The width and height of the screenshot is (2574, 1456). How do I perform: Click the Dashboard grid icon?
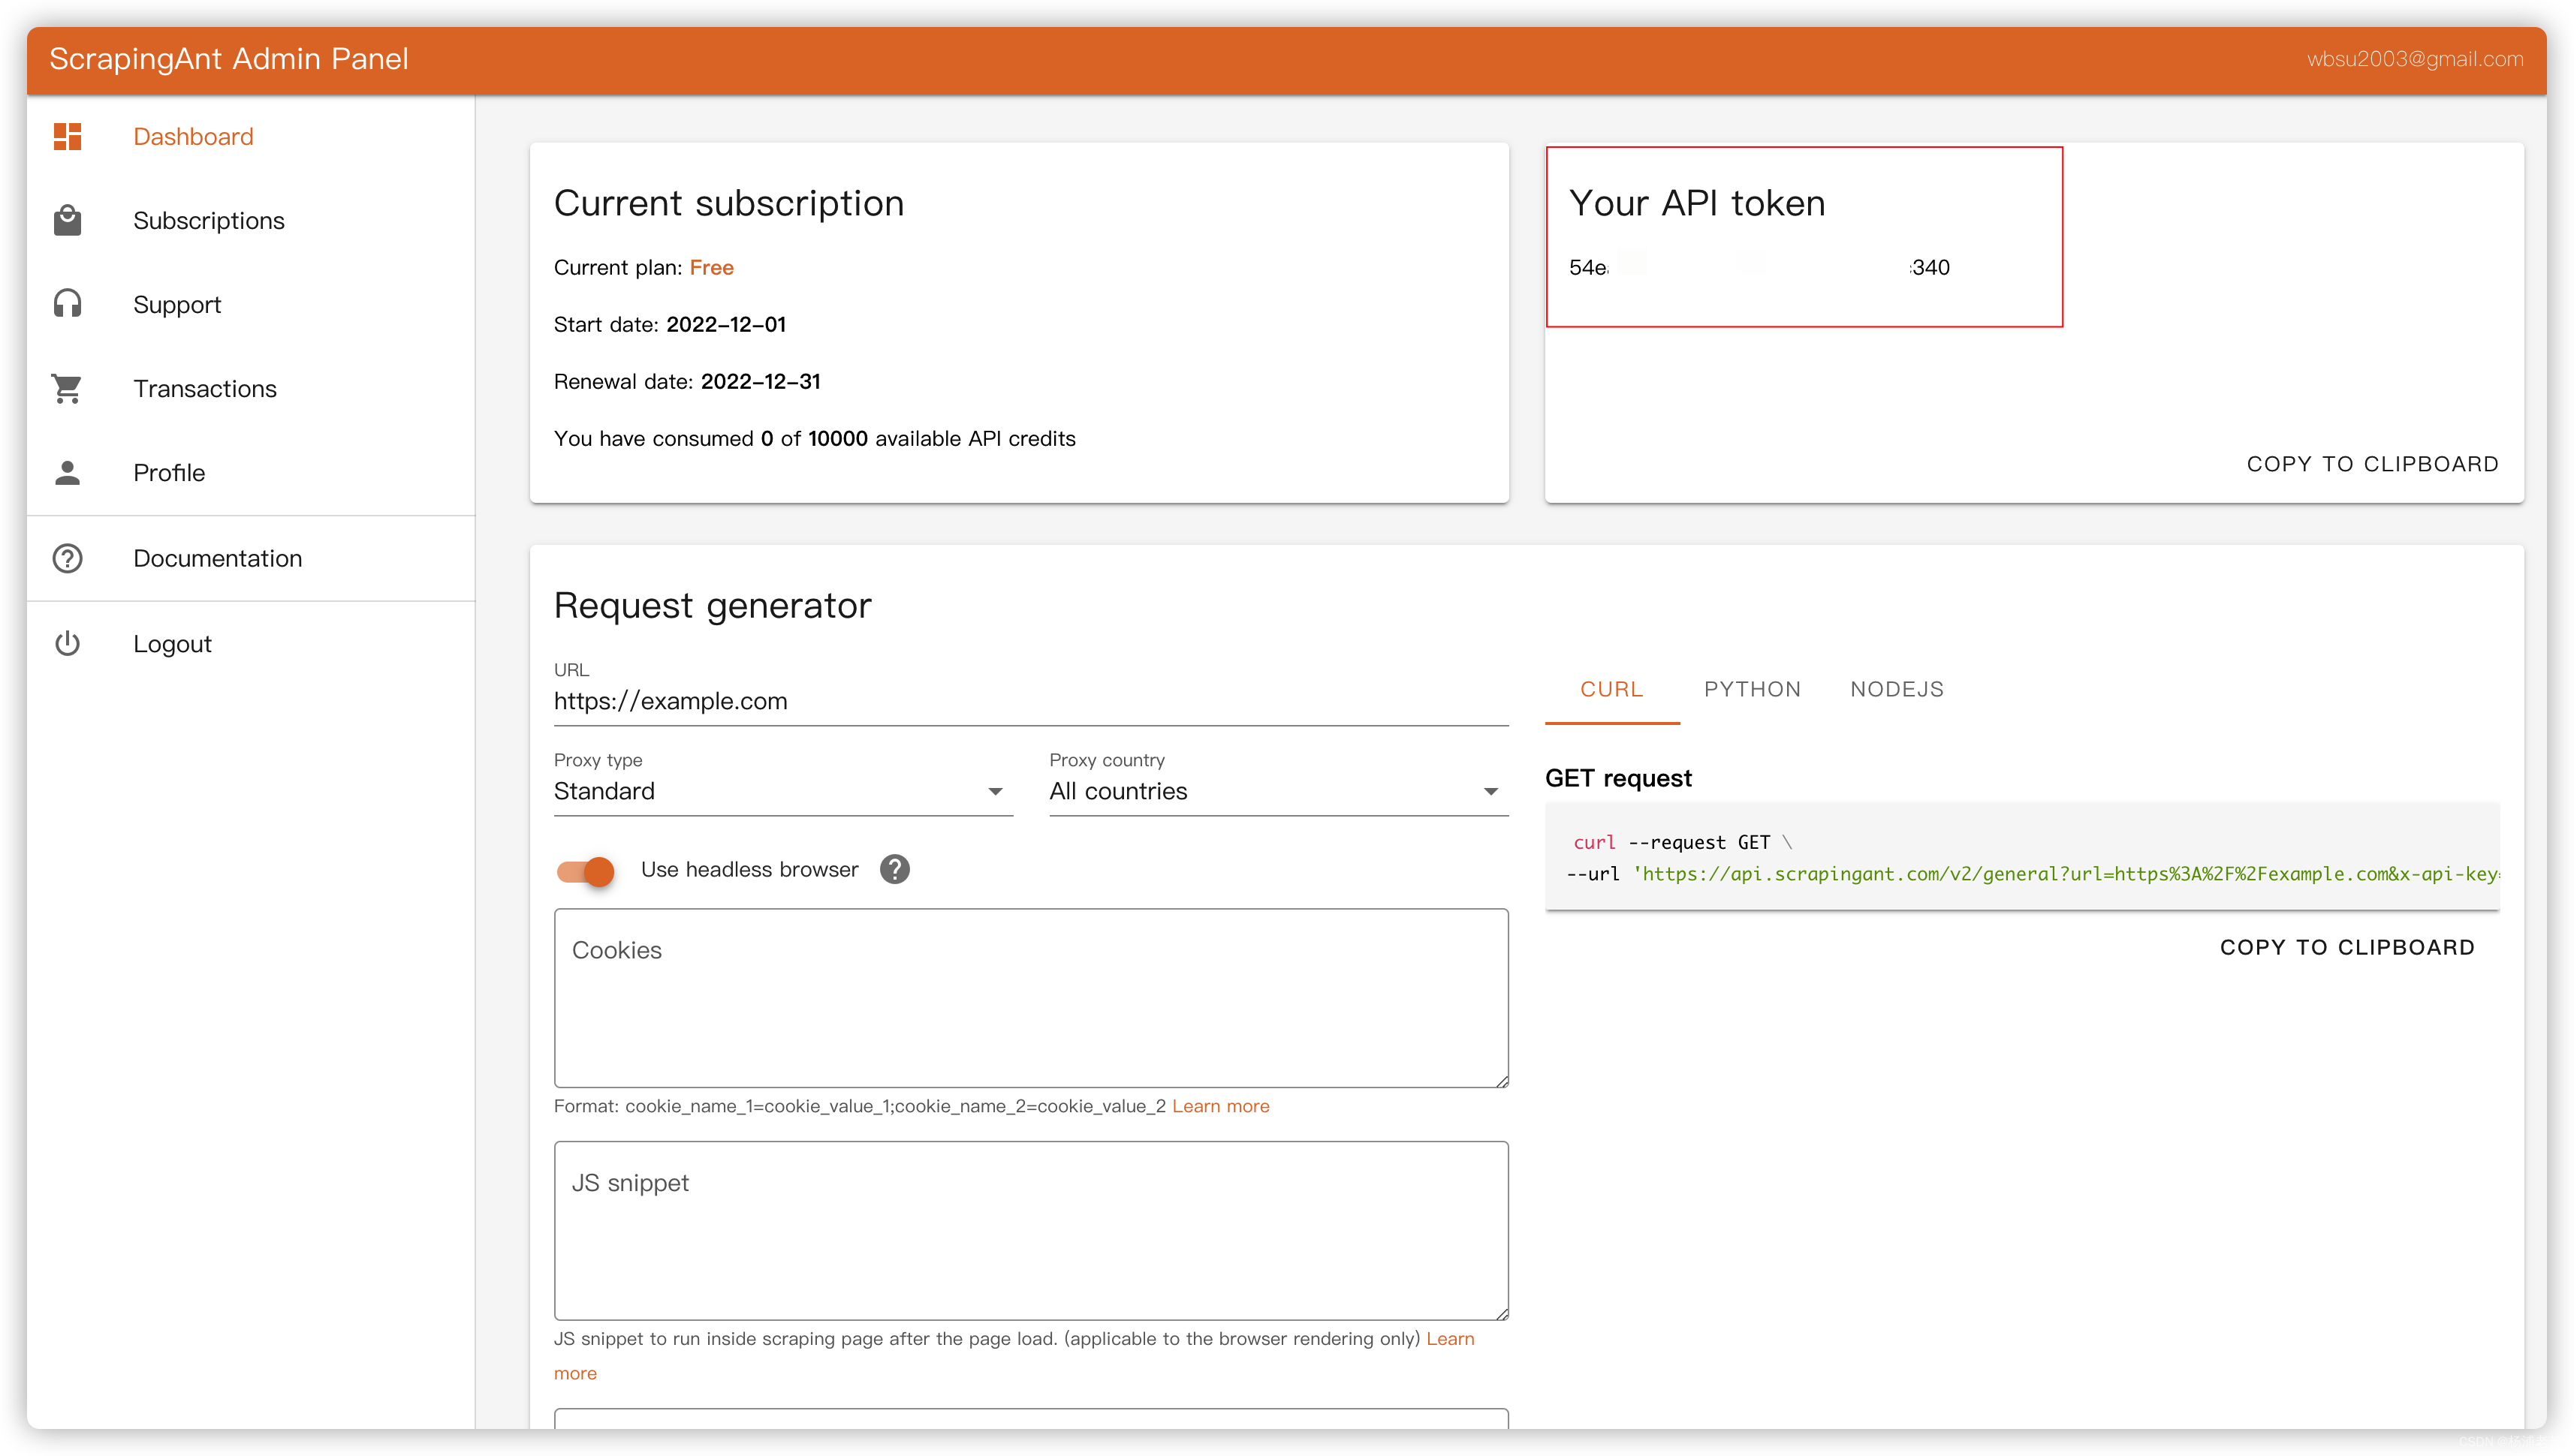(x=67, y=137)
